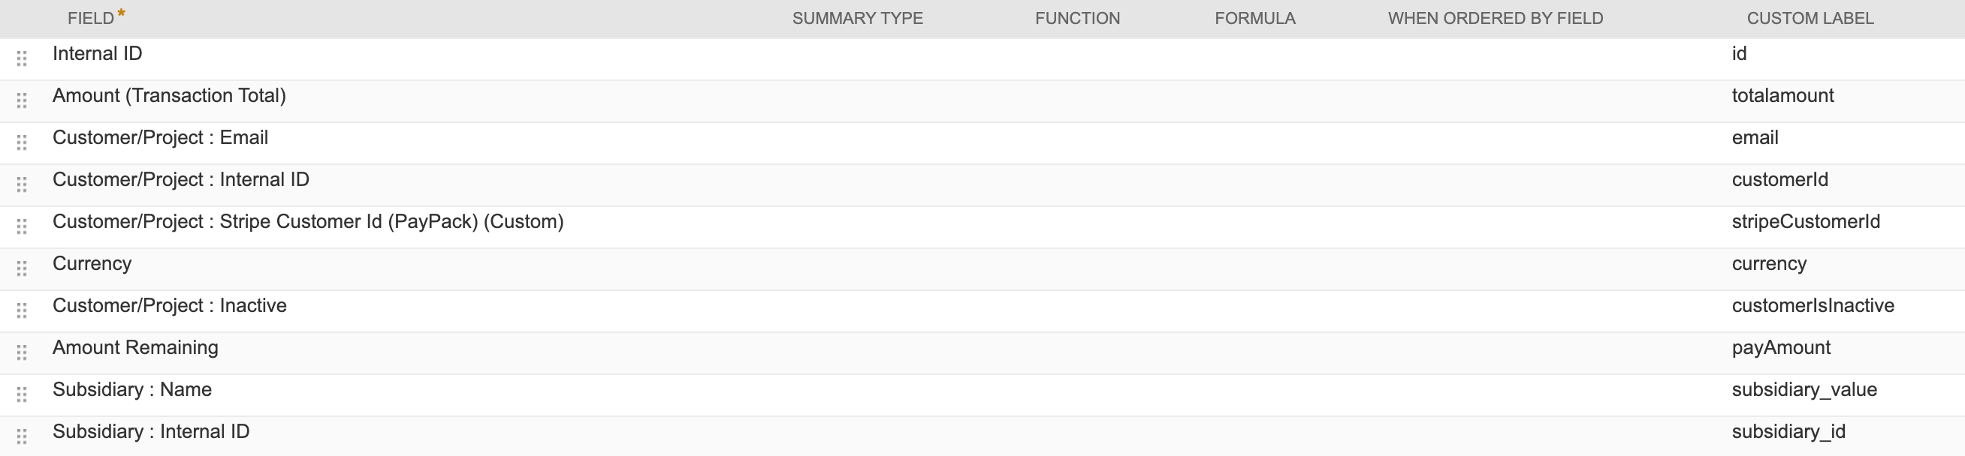Viewport: 1965px width, 456px height.
Task: Click the drag handle for Currency row
Action: click(x=20, y=267)
